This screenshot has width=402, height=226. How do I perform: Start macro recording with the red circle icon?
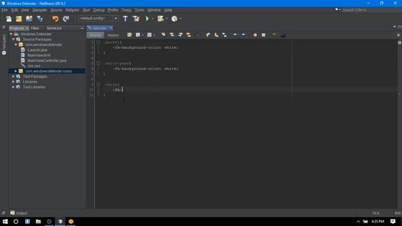coord(255,35)
